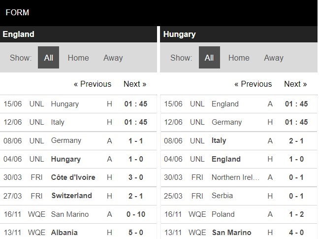This screenshot has width=319, height=239.
Task: Click the Hungary team header
Action: [180, 34]
